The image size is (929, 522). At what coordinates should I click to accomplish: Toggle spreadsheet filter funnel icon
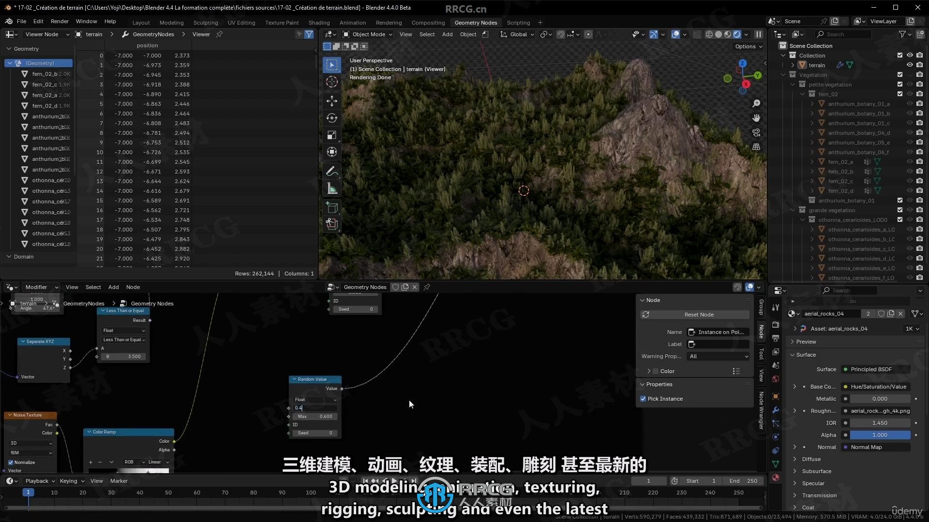(x=309, y=34)
